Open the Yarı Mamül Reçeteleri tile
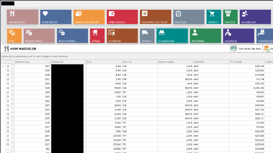 click(x=156, y=17)
